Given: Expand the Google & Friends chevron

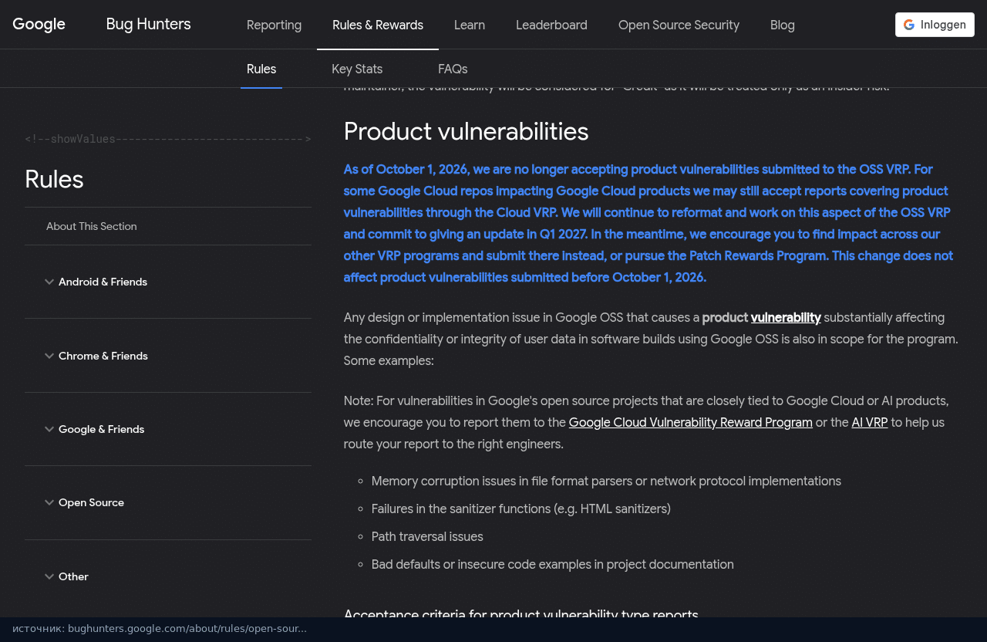Looking at the screenshot, I should (x=49, y=429).
